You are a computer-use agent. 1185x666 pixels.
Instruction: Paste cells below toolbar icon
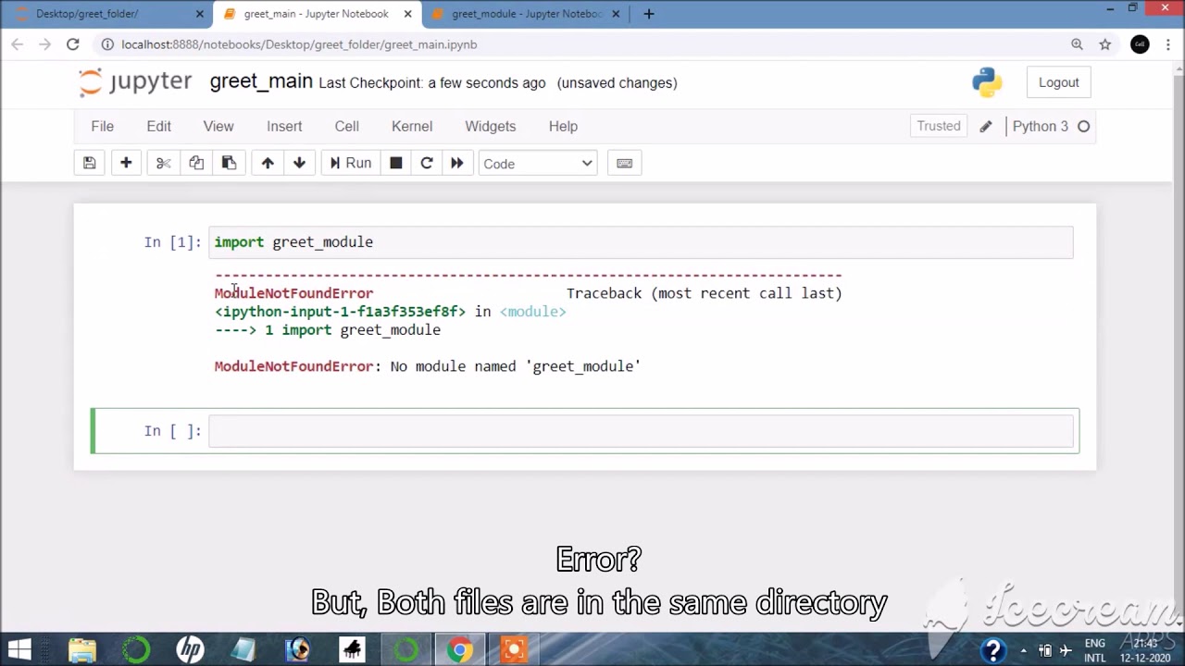(x=229, y=164)
